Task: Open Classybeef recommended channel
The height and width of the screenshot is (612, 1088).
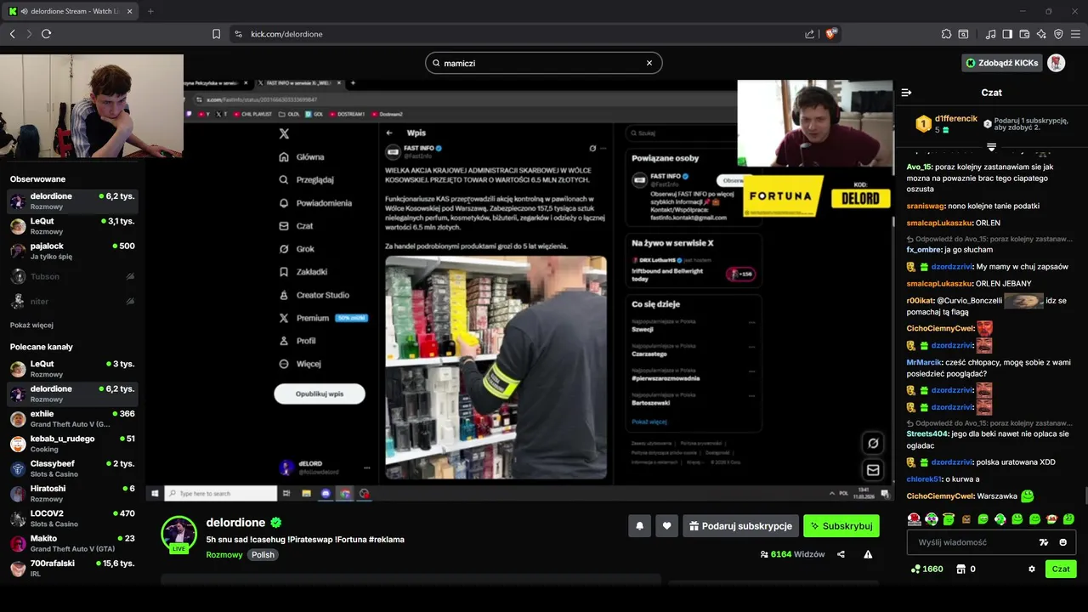Action: pos(72,468)
